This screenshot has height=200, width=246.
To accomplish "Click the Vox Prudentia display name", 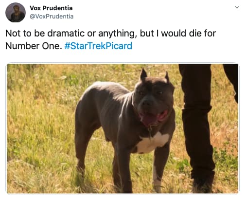I will 51,8.
